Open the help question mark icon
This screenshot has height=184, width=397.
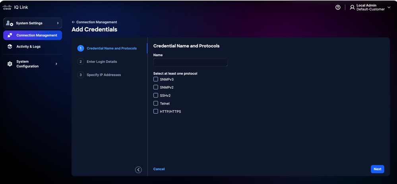pos(338,7)
